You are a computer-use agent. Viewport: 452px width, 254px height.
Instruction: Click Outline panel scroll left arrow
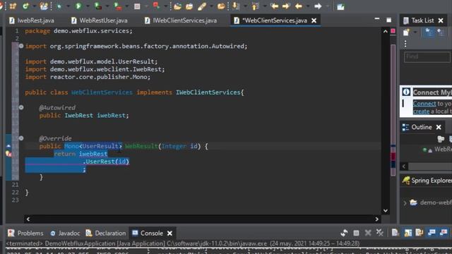404,167
